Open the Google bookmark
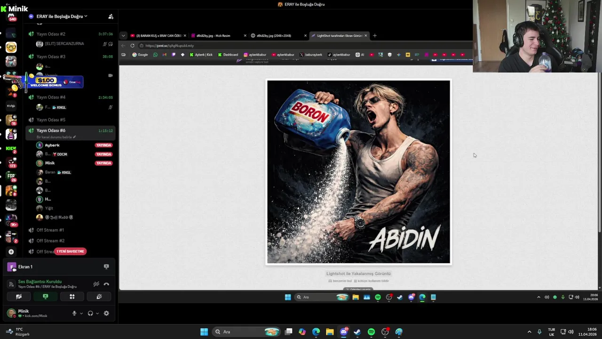602x339 pixels. pyautogui.click(x=140, y=55)
